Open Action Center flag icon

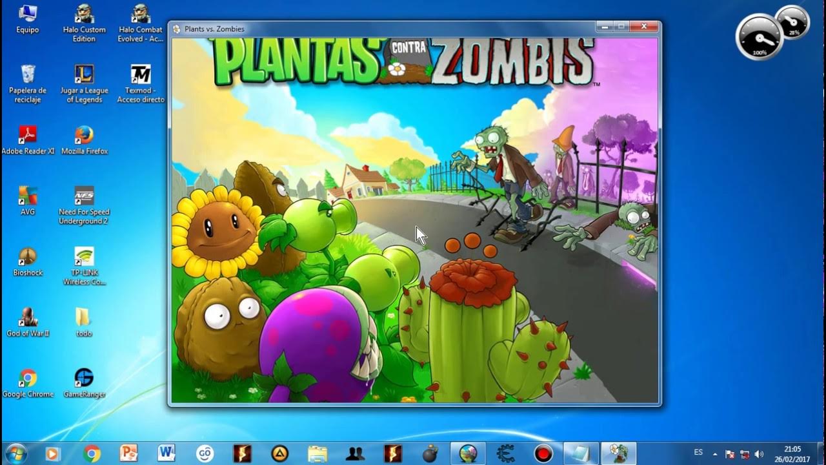pos(730,454)
